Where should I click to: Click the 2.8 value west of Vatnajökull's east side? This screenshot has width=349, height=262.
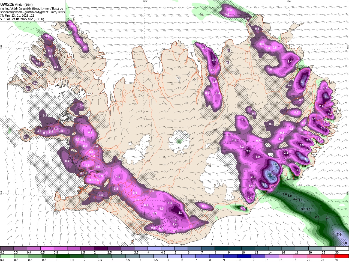(x=248, y=151)
